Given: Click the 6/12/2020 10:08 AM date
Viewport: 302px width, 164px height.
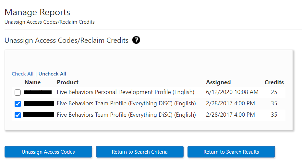Looking at the screenshot, I should [x=232, y=92].
